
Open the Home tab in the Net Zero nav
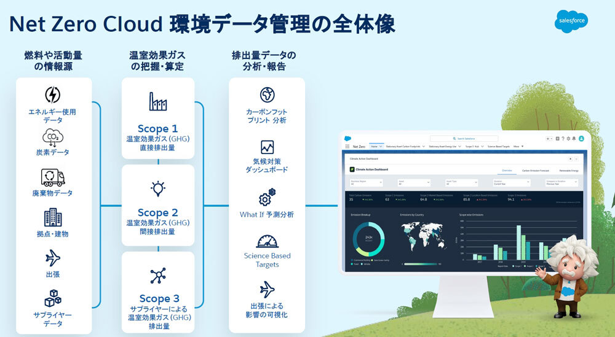[376, 146]
